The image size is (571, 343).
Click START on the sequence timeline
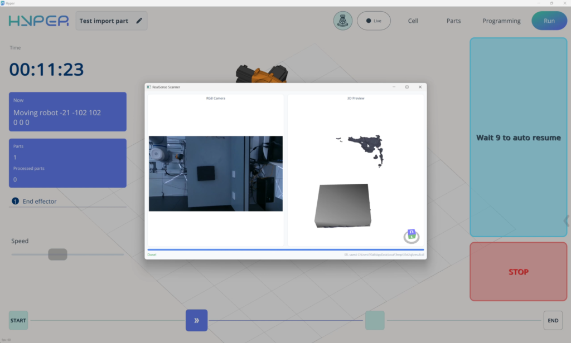(18, 320)
